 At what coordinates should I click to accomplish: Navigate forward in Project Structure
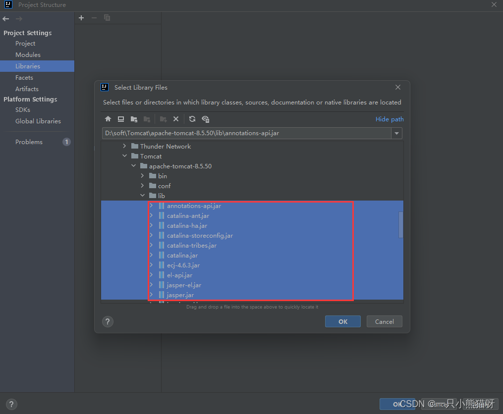point(19,19)
